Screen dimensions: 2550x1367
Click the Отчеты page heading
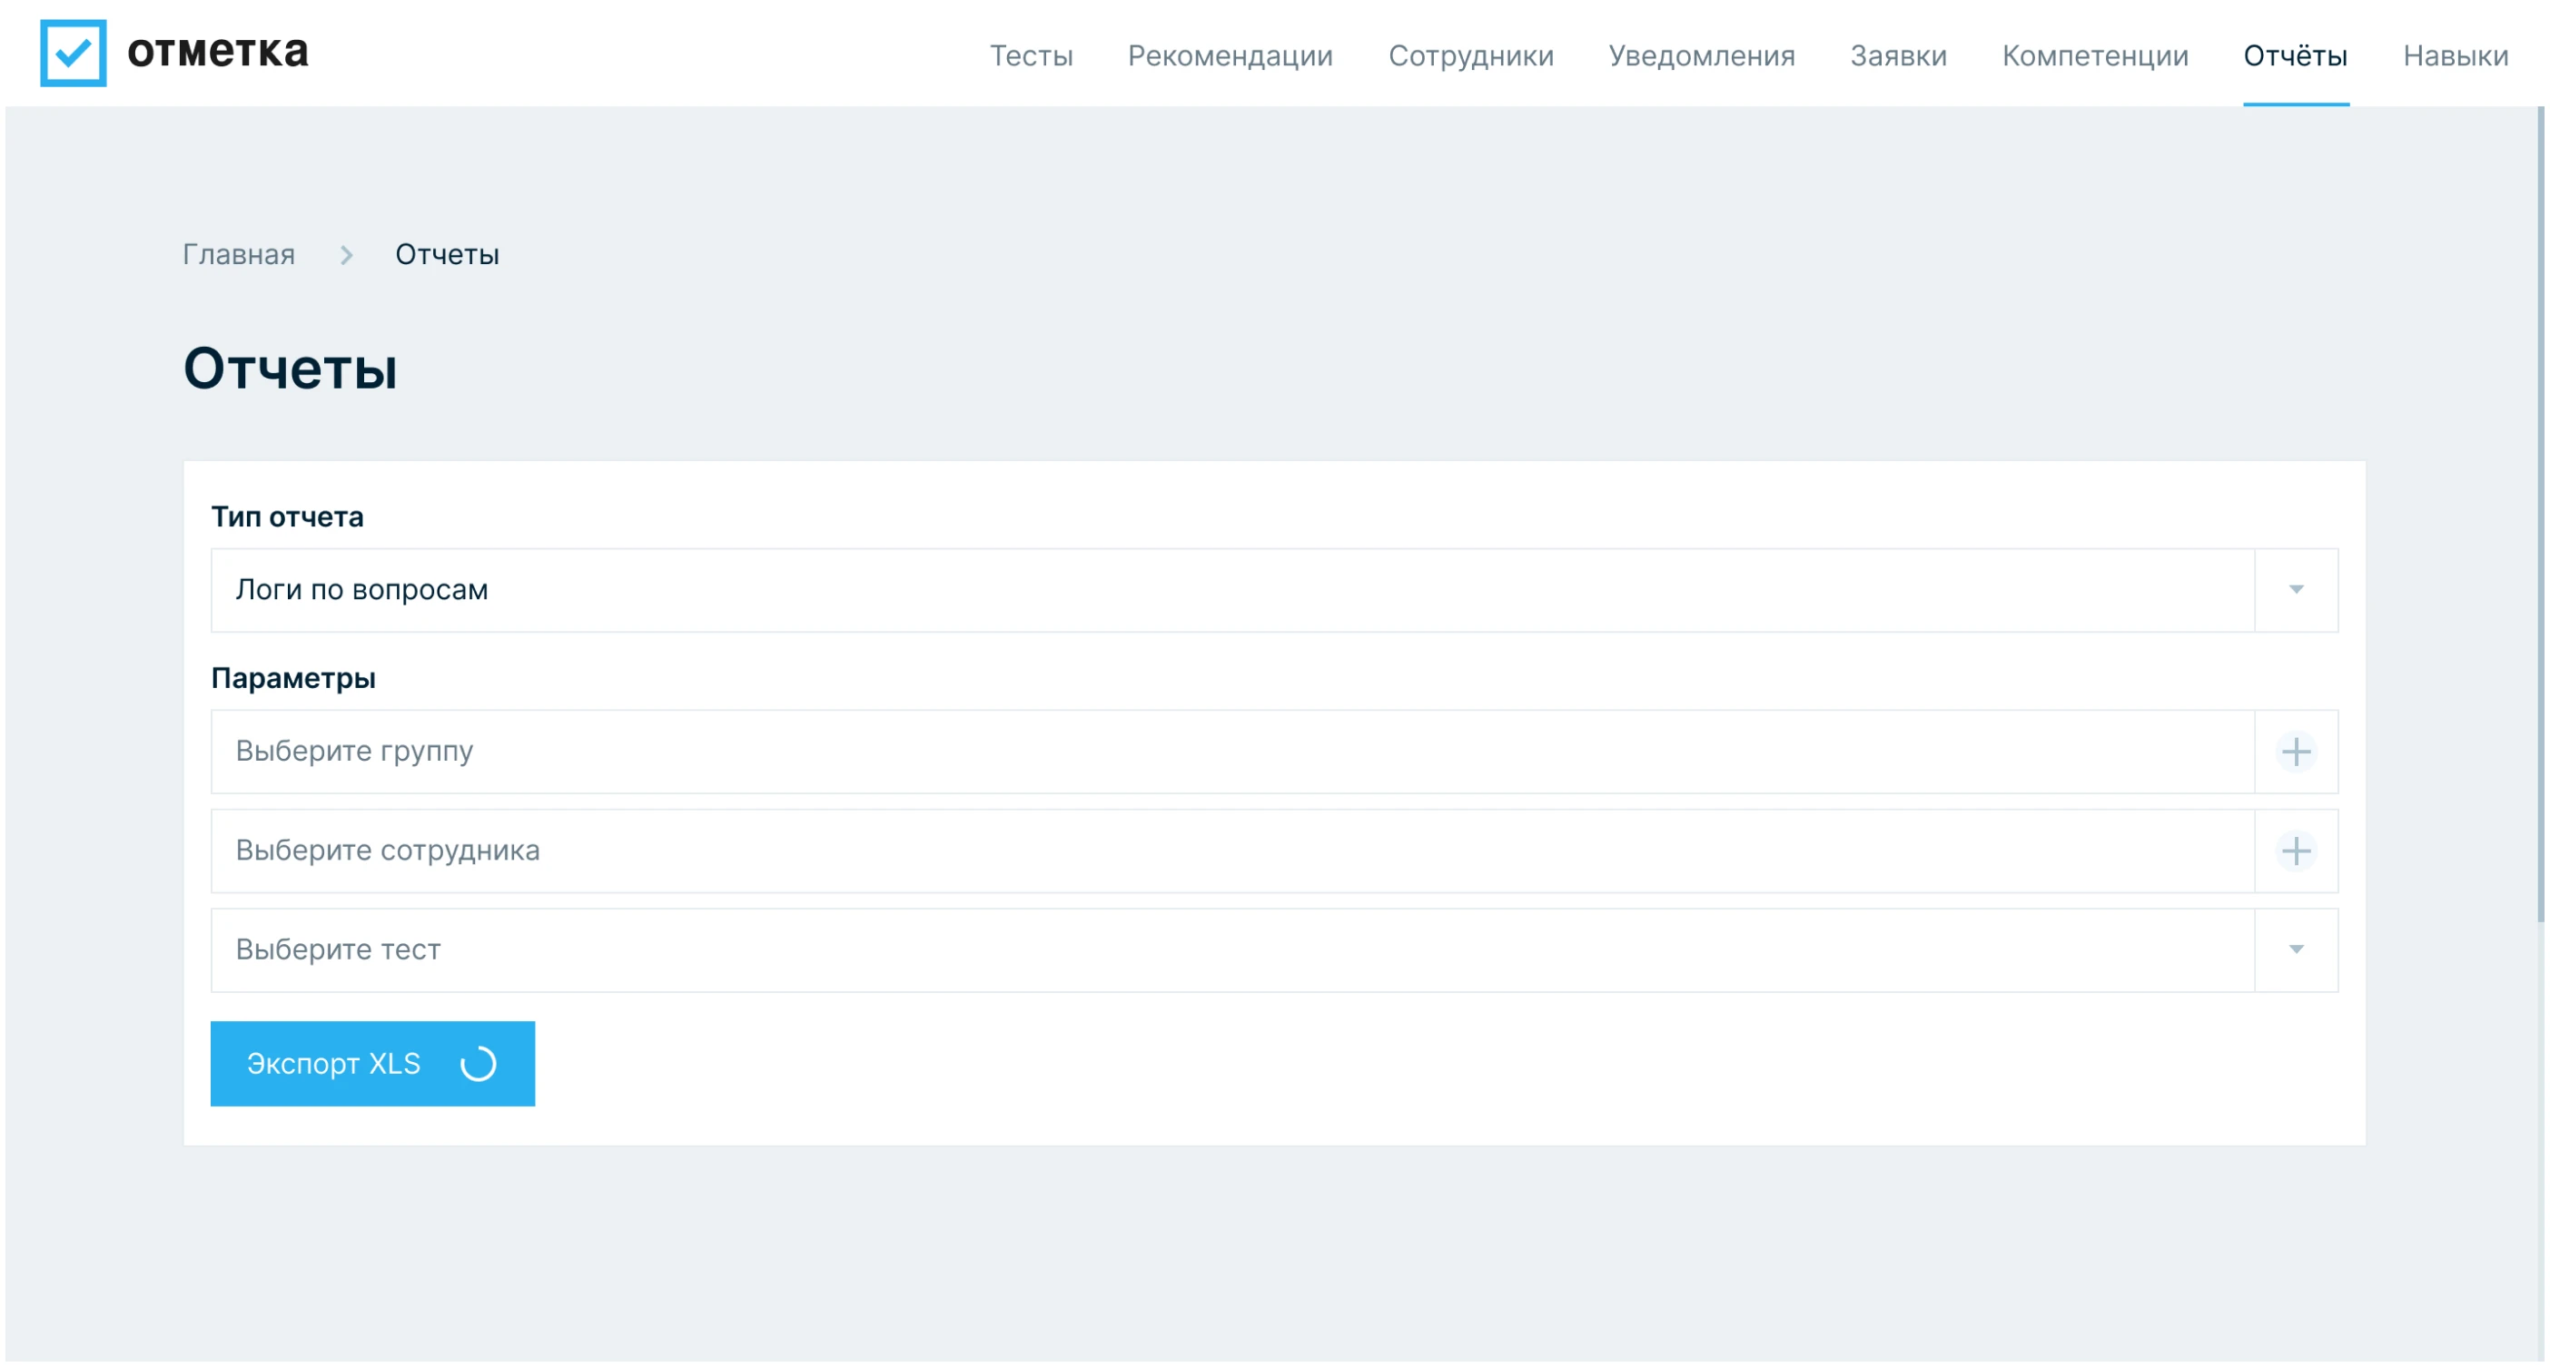click(290, 369)
